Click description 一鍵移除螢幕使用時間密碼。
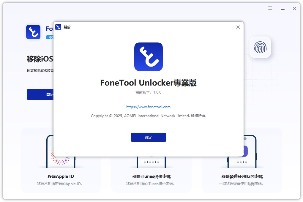 coord(241,184)
